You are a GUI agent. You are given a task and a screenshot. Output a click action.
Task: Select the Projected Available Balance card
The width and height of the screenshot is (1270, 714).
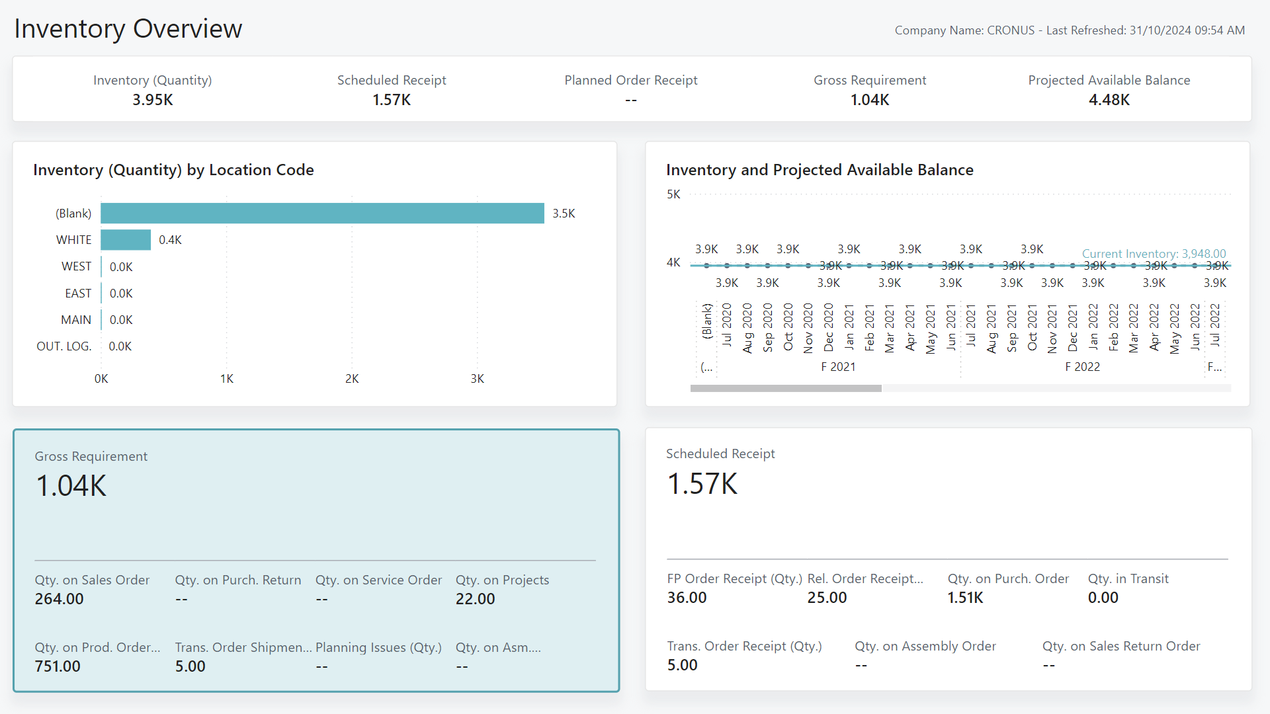pyautogui.click(x=1109, y=91)
